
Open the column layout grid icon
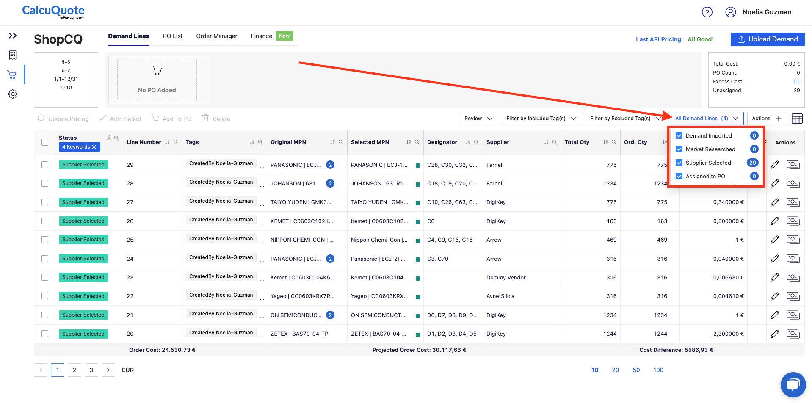click(797, 119)
